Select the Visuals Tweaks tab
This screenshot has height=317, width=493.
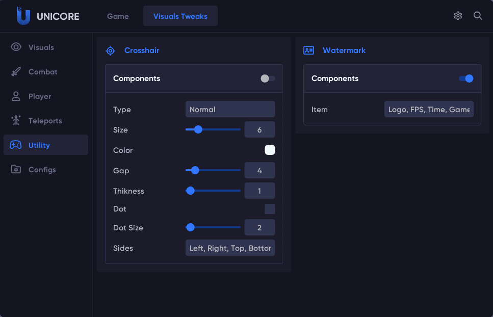coord(180,16)
